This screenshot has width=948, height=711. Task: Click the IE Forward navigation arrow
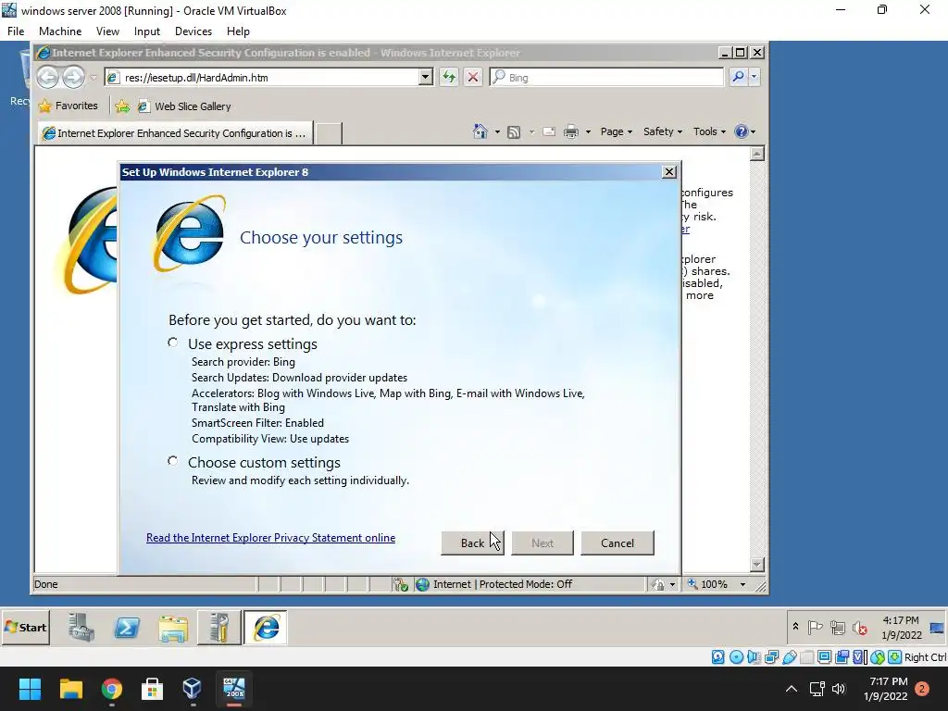point(73,78)
